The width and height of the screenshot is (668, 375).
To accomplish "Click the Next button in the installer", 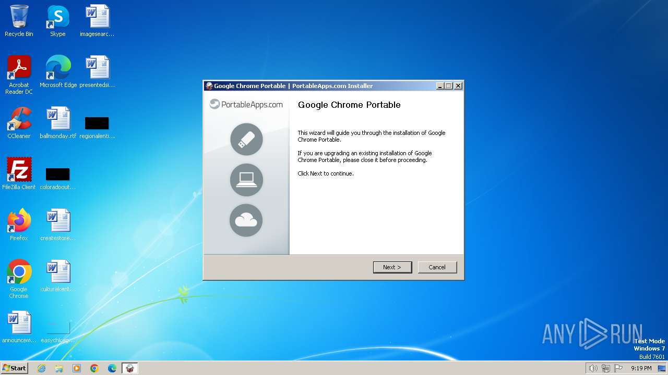I will coord(392,267).
